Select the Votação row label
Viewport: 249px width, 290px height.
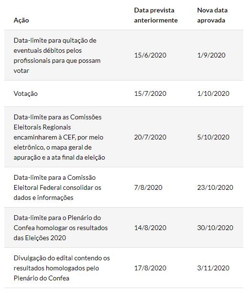pos(26,93)
